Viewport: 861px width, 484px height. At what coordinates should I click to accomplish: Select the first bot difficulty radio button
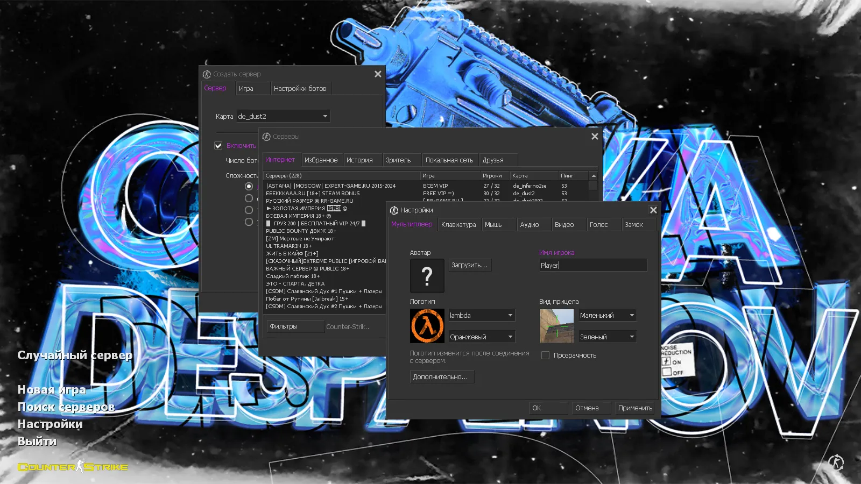249,186
